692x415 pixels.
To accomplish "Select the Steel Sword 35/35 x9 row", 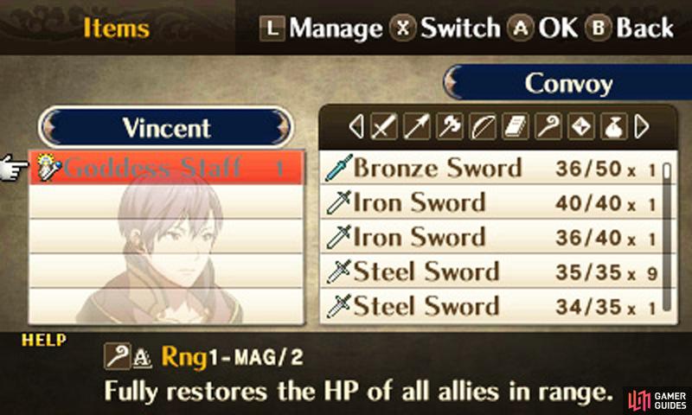I will click(x=490, y=271).
